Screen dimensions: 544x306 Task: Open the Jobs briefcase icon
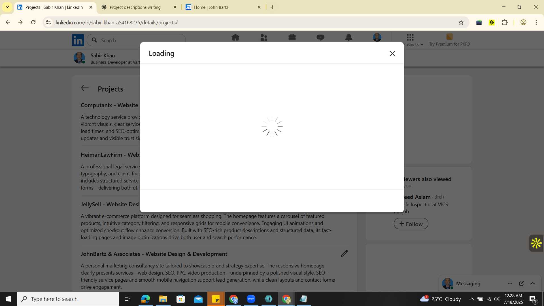pyautogui.click(x=292, y=37)
